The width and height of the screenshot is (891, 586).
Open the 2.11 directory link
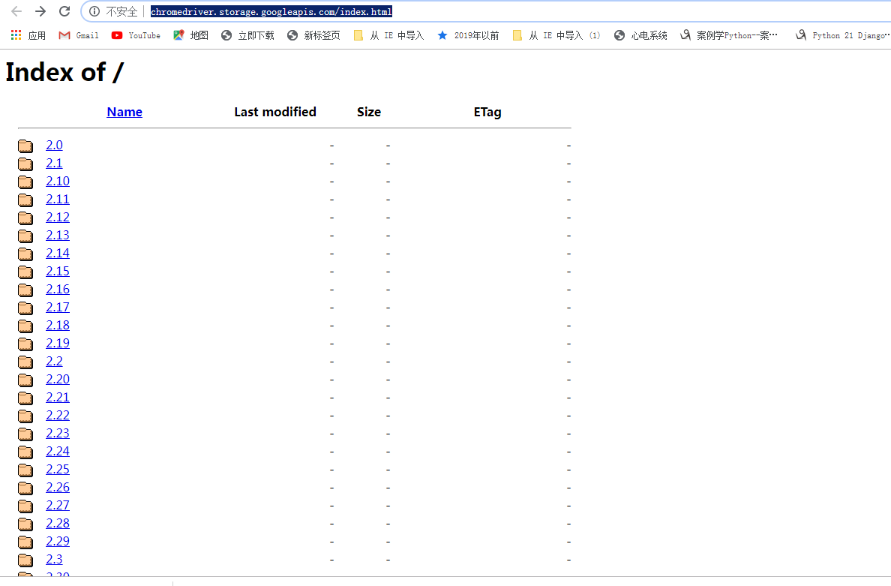point(58,199)
